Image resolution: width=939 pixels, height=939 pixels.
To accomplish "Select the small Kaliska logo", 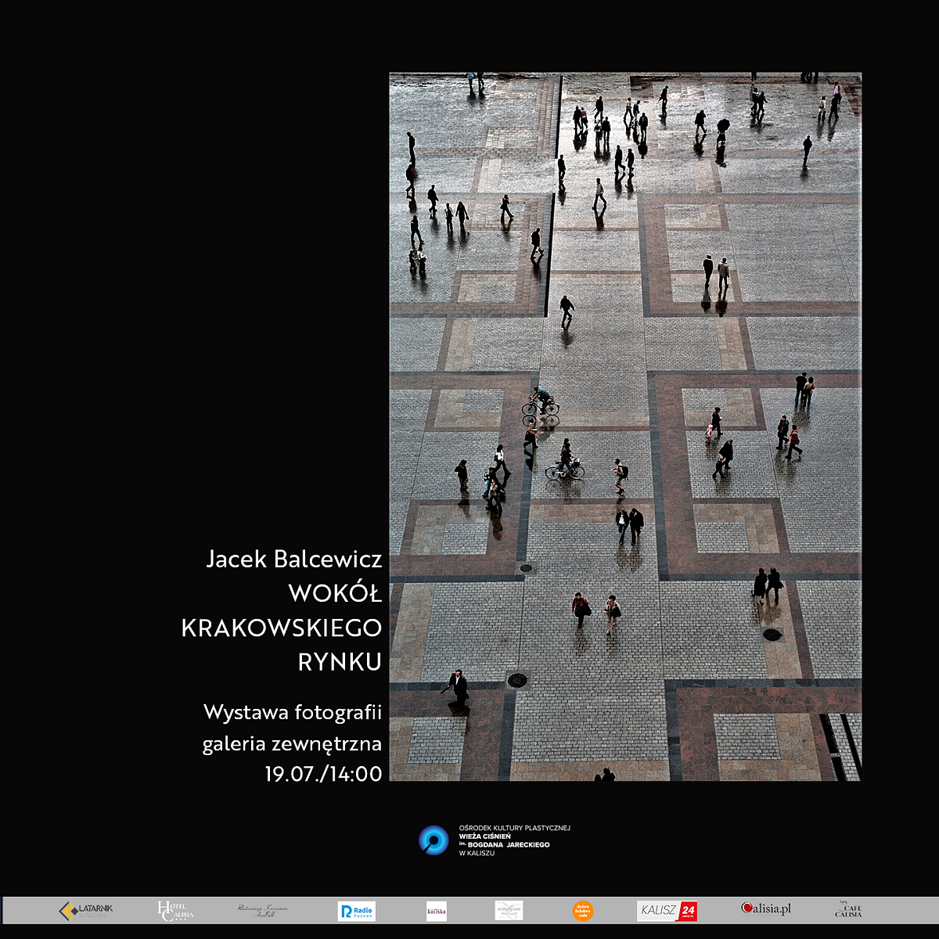I will (437, 911).
